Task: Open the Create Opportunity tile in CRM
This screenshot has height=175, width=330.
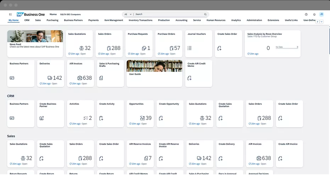Action: 171,113
